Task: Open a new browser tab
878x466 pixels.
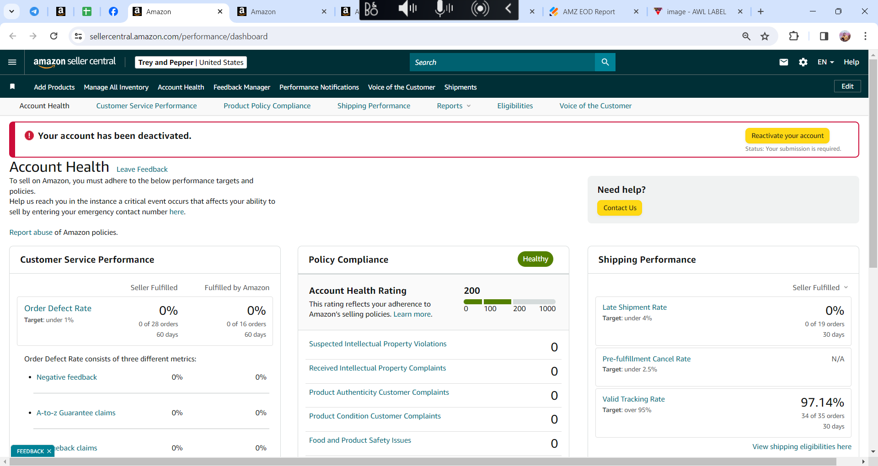Action: pyautogui.click(x=760, y=11)
